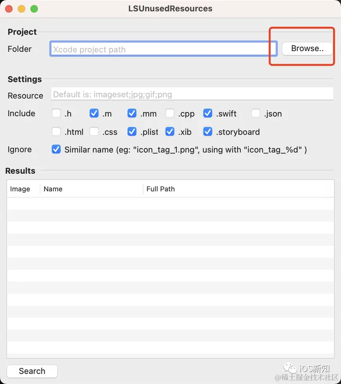
Task: Click the Resource suffix input field
Action: (192, 94)
